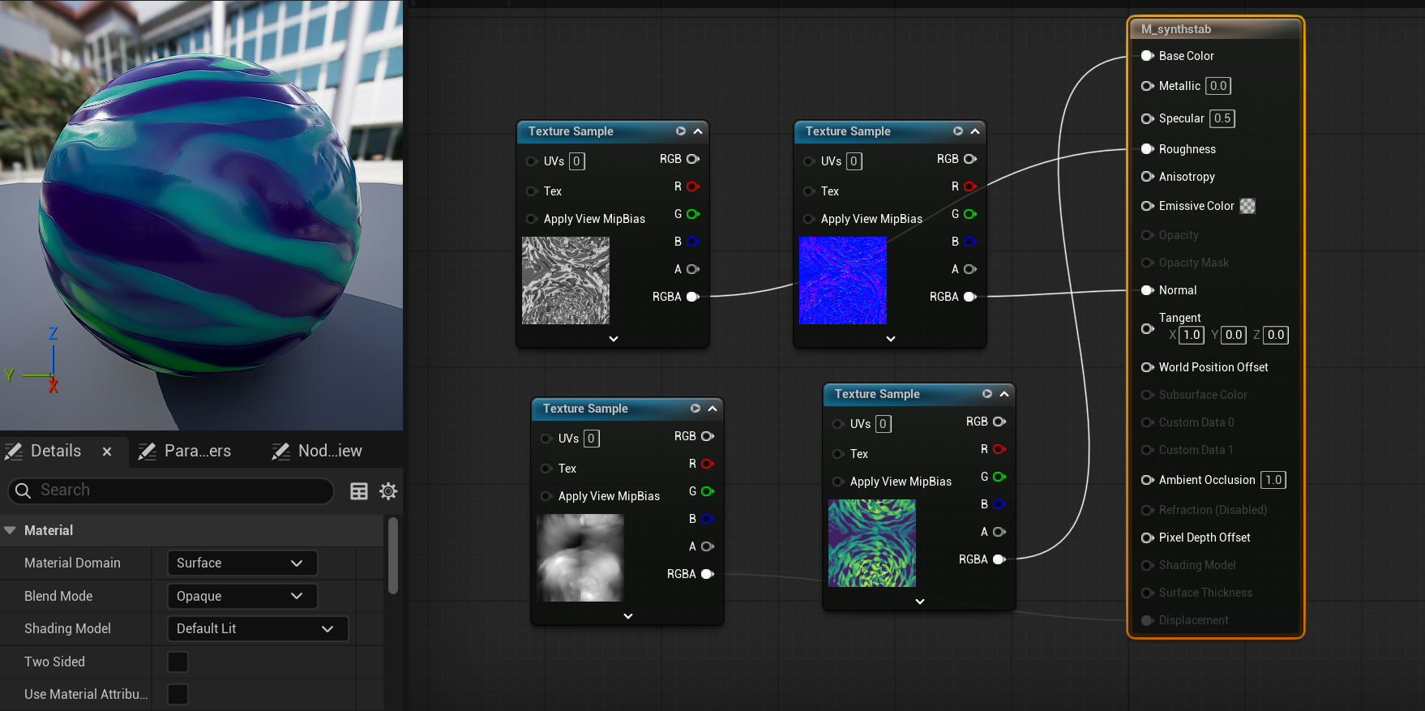
Task: Click the Search field in the Details panel
Action: [171, 490]
